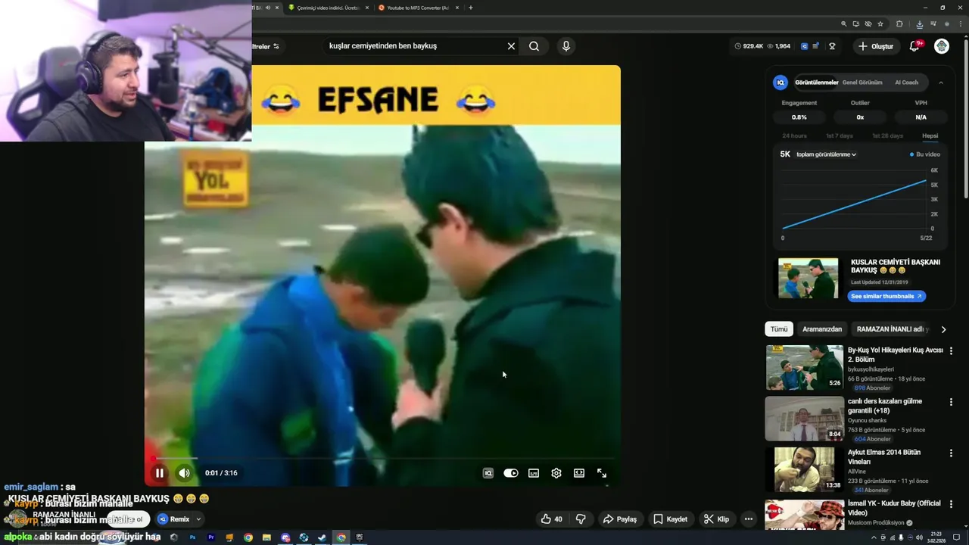Clear the YouTube search box
The width and height of the screenshot is (969, 545).
[511, 46]
